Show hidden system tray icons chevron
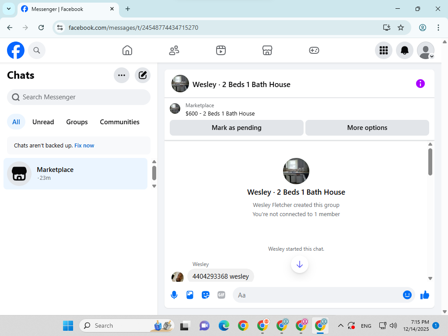This screenshot has height=336, width=448. click(340, 325)
